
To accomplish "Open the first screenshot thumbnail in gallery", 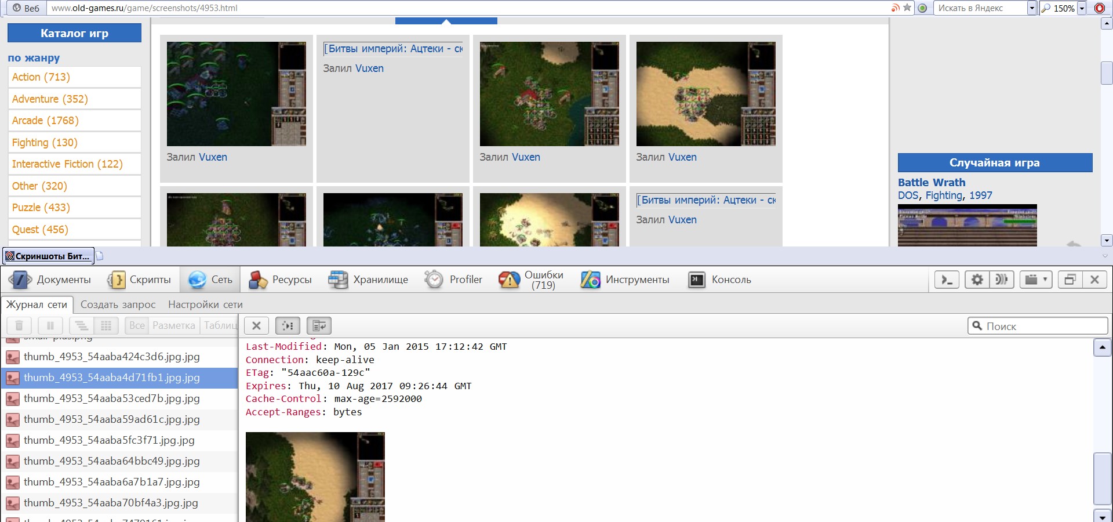I will tap(237, 94).
